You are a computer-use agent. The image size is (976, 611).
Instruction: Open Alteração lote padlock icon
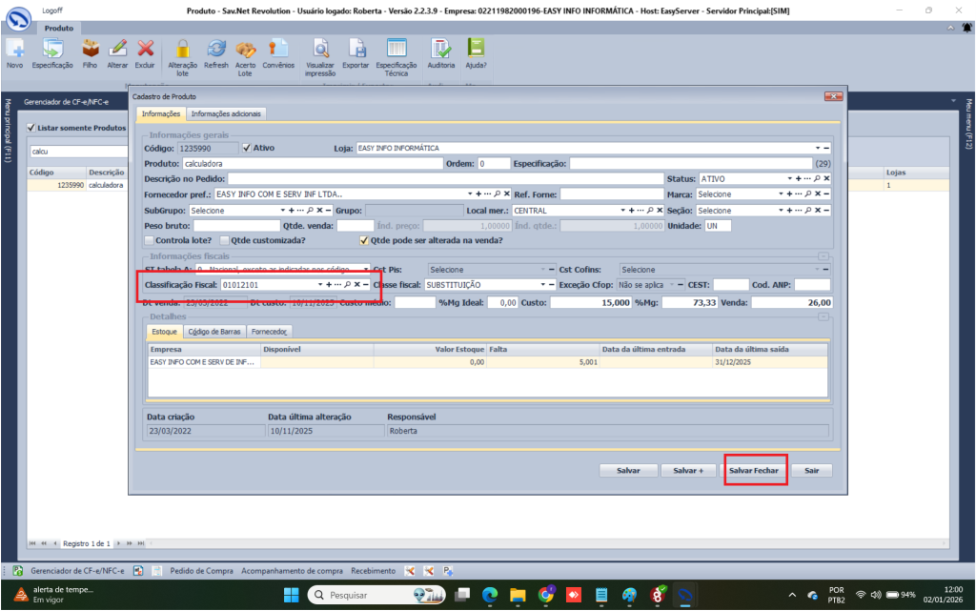[x=183, y=48]
